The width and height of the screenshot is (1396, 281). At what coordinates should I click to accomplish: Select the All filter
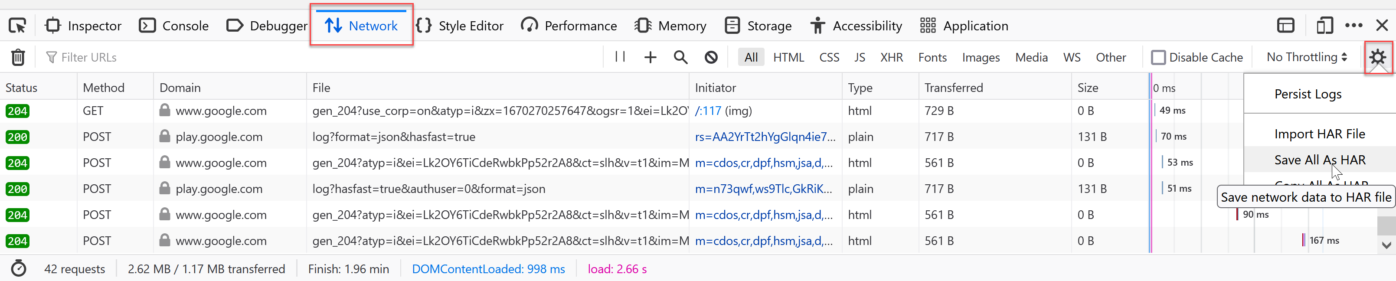(x=751, y=57)
